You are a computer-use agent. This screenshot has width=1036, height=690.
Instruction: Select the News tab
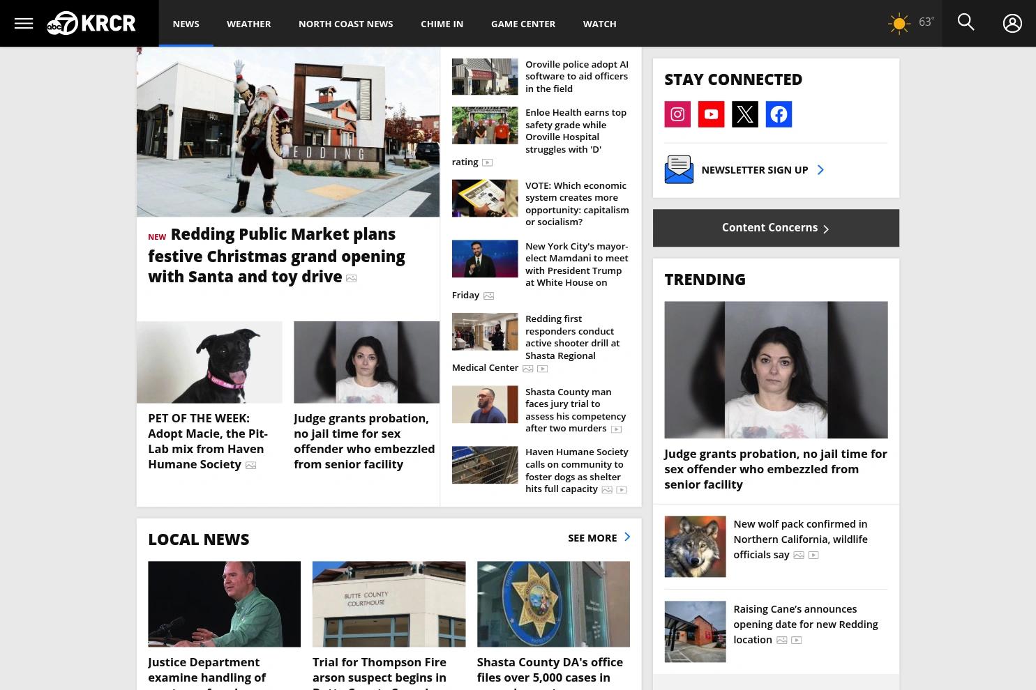pos(186,24)
